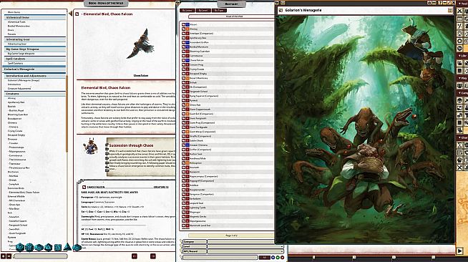Collapse the Character sidebar section
Viewport: 468px width, 262px height.
click(463, 138)
